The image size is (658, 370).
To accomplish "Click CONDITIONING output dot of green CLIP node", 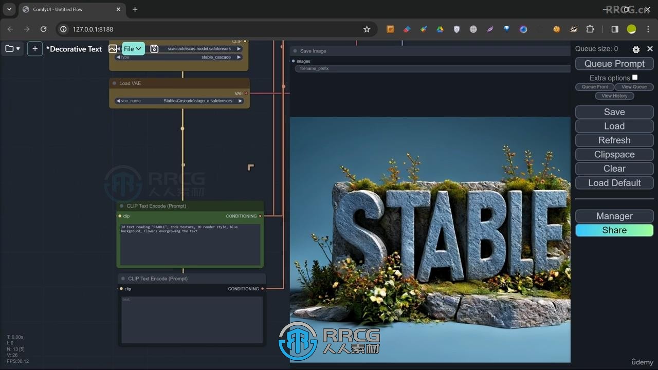I will pyautogui.click(x=260, y=216).
